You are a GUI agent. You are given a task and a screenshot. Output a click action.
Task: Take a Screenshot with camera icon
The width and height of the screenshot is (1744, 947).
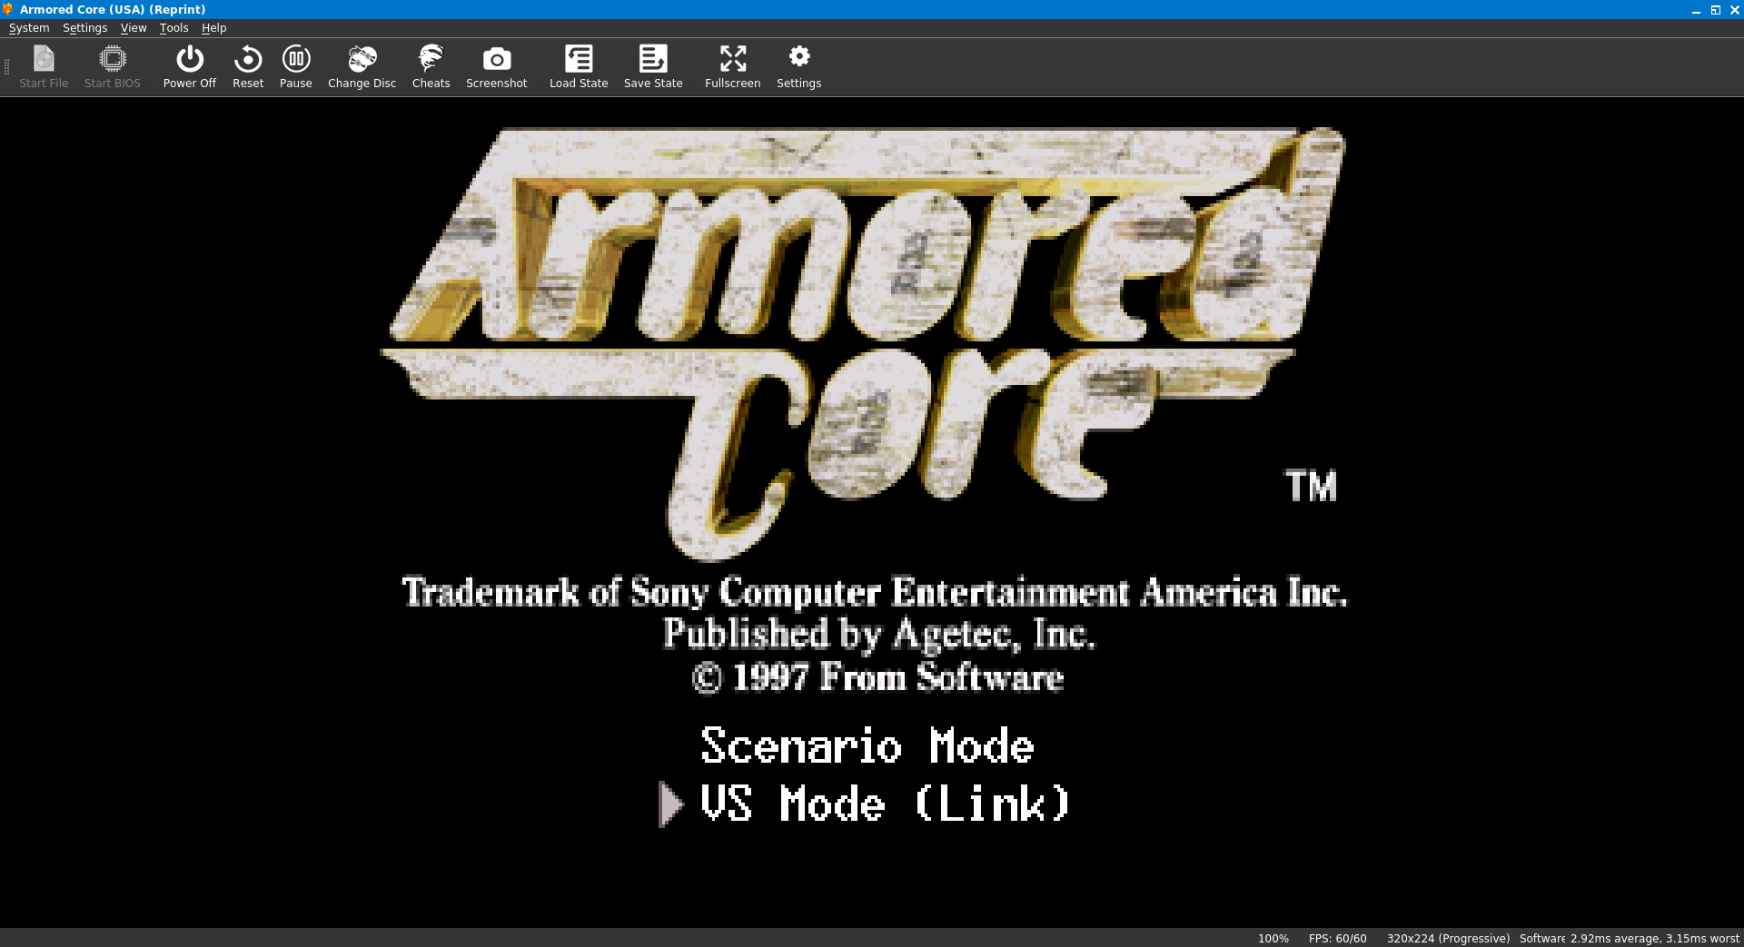pos(496,67)
